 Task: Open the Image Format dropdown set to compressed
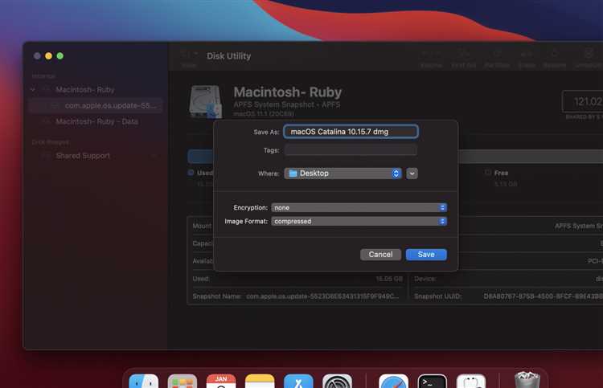click(359, 221)
